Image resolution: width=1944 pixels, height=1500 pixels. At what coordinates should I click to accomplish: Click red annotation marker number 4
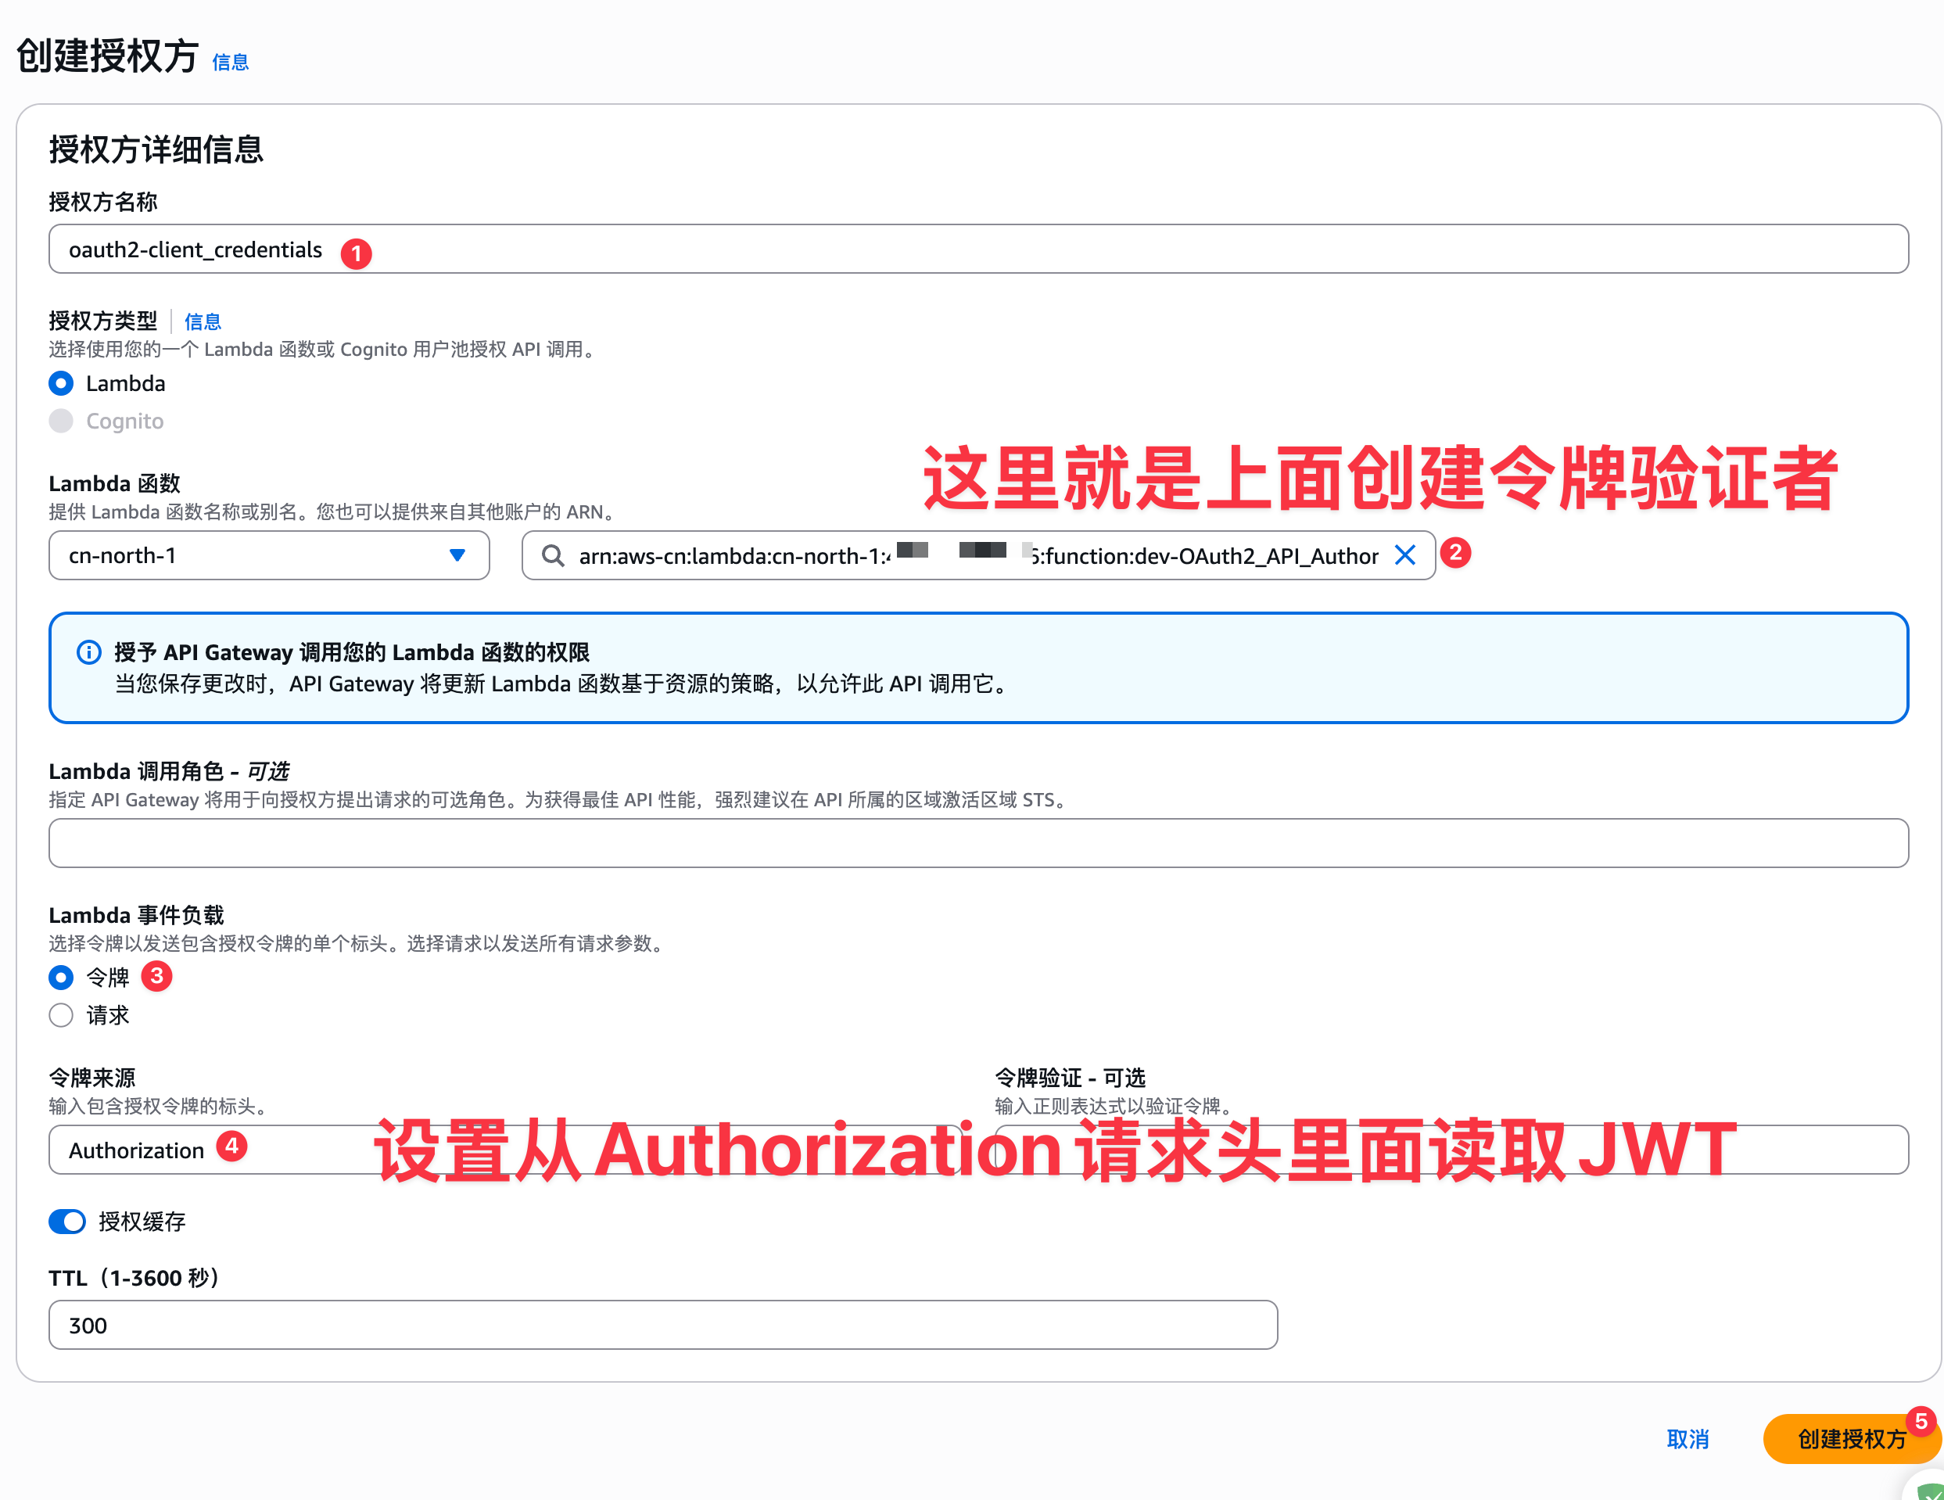[x=232, y=1146]
